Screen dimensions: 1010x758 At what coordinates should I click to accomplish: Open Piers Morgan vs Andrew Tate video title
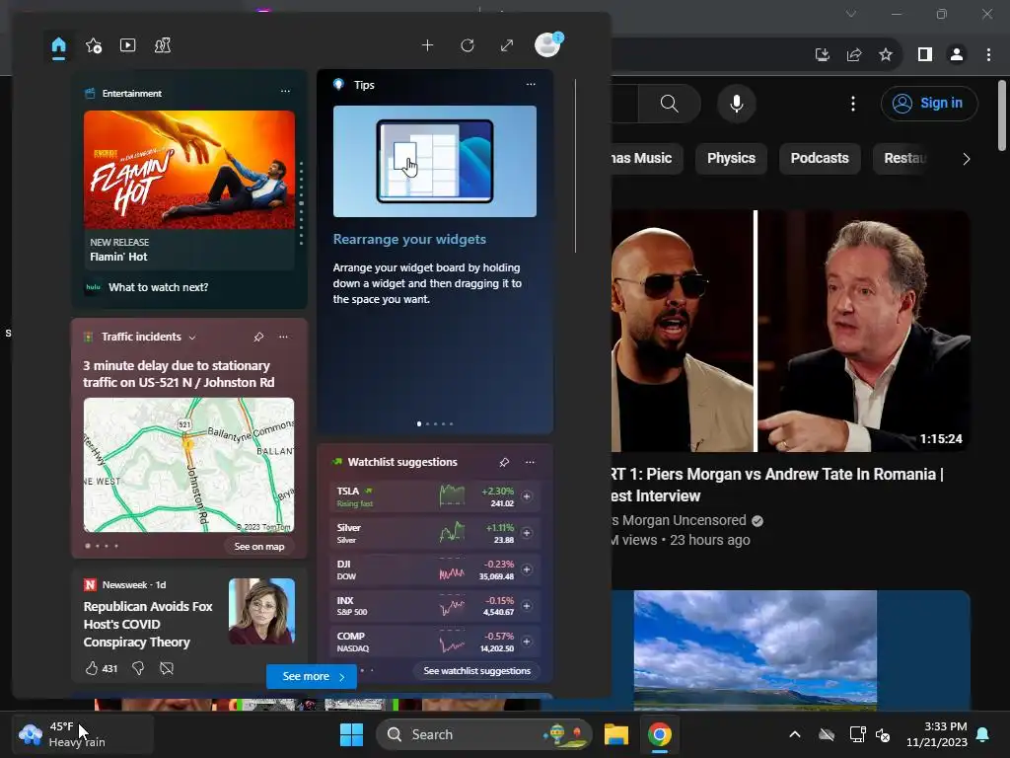point(777,485)
